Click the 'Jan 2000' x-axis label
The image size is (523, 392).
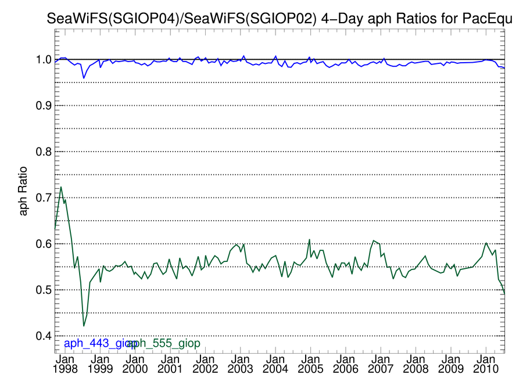pyautogui.click(x=135, y=364)
